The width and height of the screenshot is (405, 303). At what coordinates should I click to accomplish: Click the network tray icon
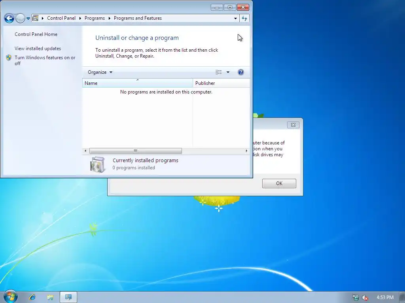click(x=356, y=297)
